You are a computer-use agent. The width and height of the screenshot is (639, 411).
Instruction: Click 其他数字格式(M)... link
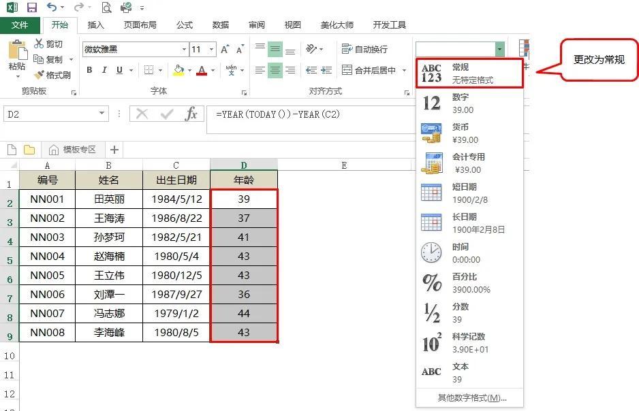[472, 397]
